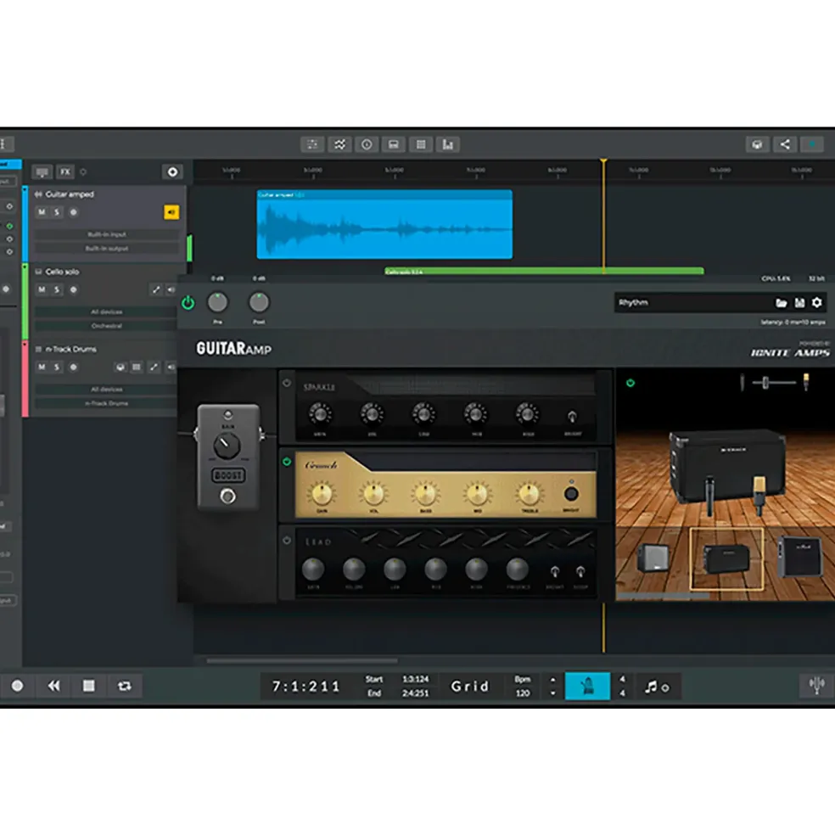Mute the n-Track Drums track
The image size is (835, 836).
click(x=42, y=367)
